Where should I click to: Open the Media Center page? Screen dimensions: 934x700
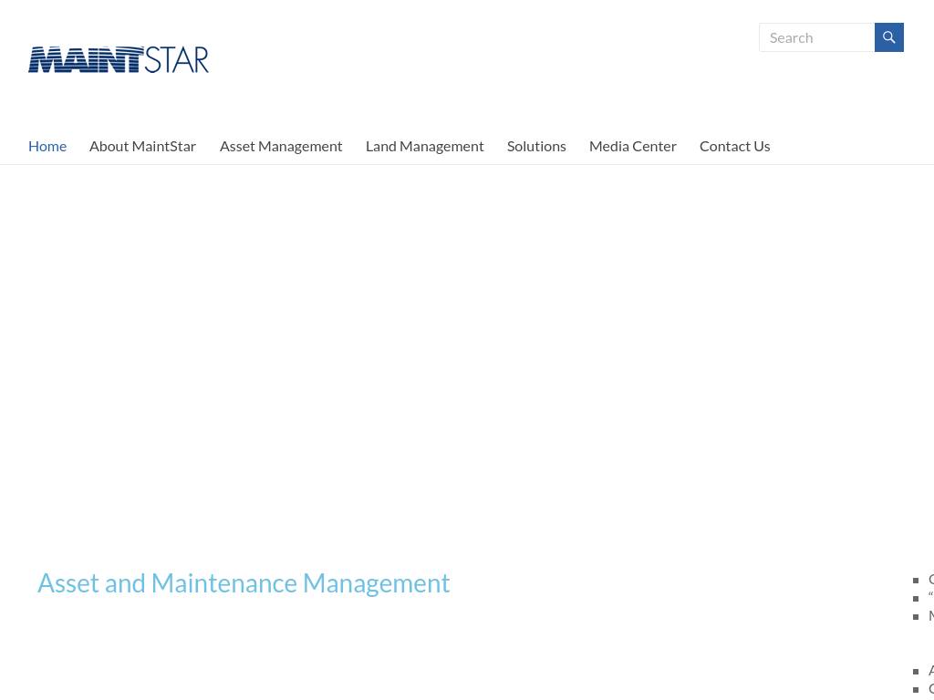(632, 146)
